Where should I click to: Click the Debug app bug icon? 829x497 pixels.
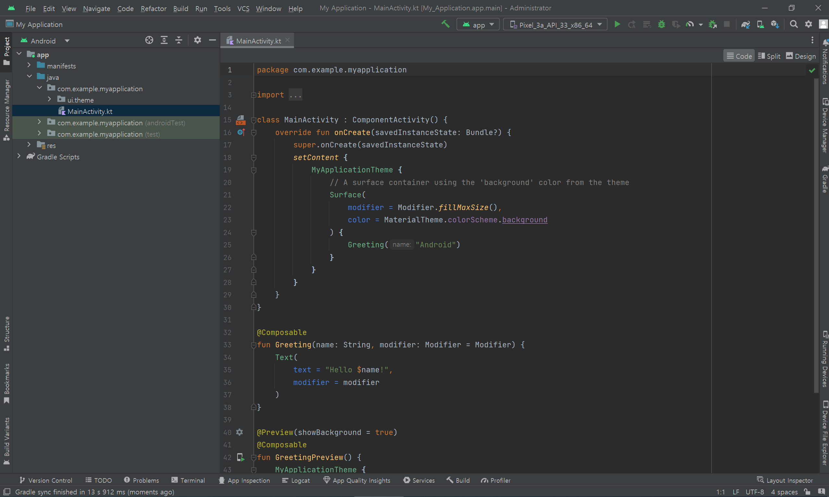point(661,24)
